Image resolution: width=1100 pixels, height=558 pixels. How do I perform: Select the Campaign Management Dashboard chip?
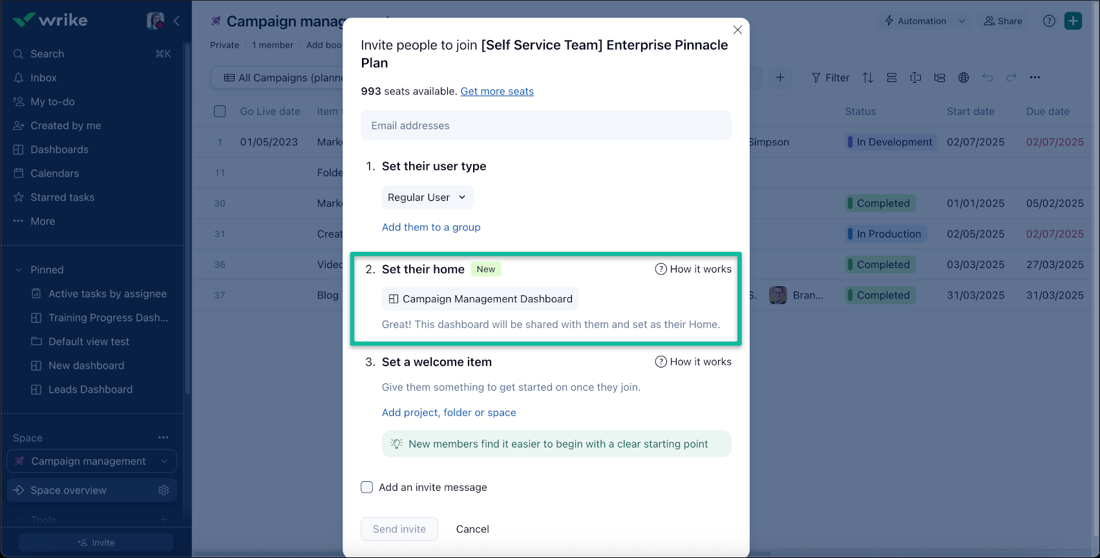tap(480, 299)
